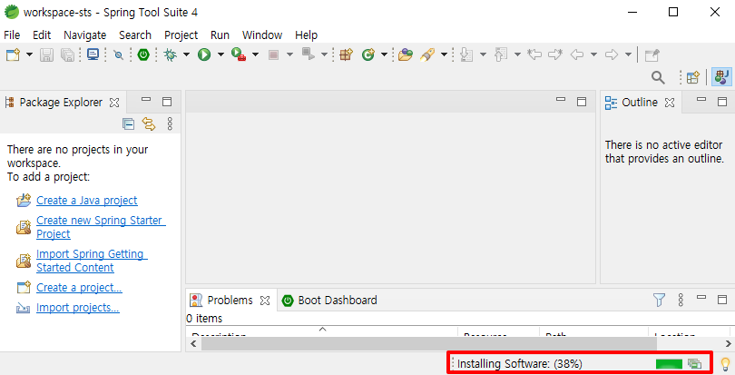Click the Run External Tools icon
The width and height of the screenshot is (735, 375).
point(239,54)
